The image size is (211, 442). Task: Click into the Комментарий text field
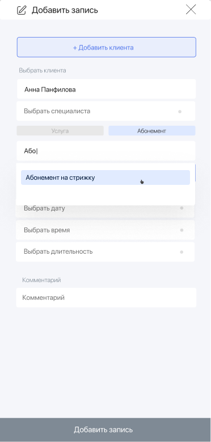click(106, 298)
